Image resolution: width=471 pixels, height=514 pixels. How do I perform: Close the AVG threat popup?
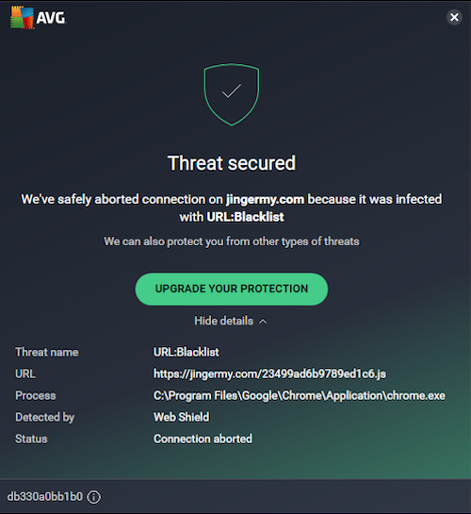pyautogui.click(x=454, y=17)
